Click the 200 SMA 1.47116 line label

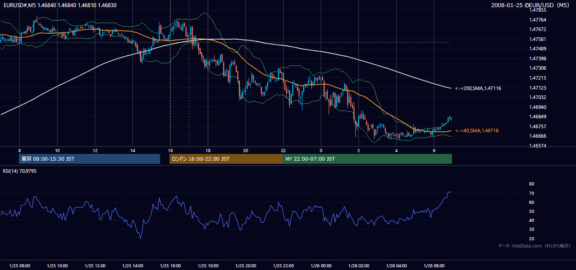point(478,88)
